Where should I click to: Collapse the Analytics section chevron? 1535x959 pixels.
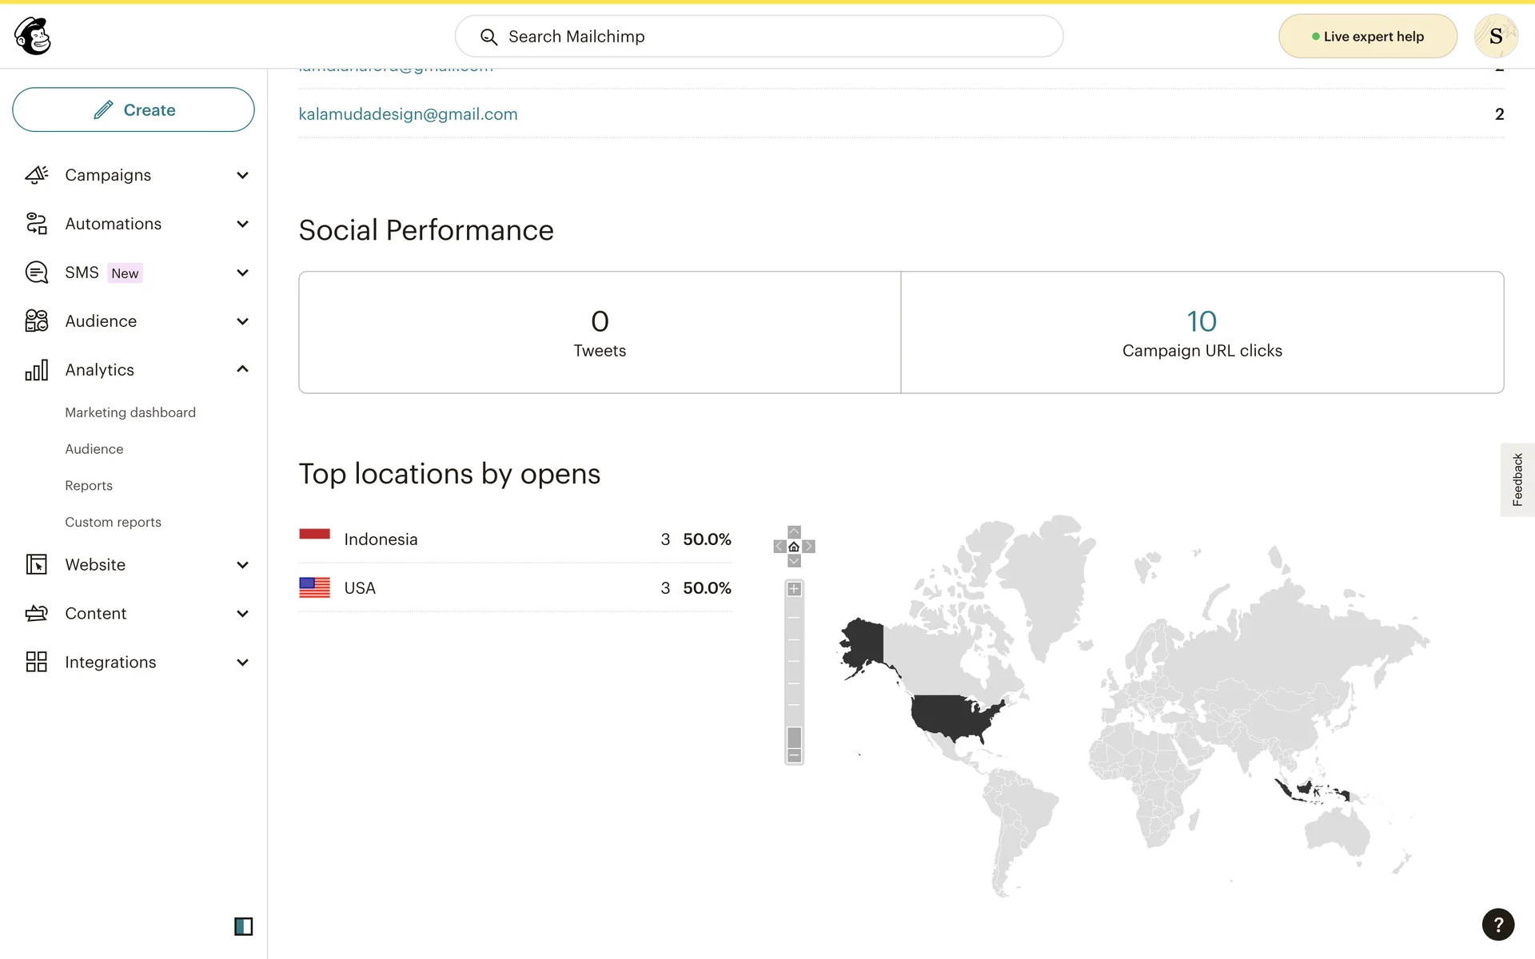pos(243,369)
